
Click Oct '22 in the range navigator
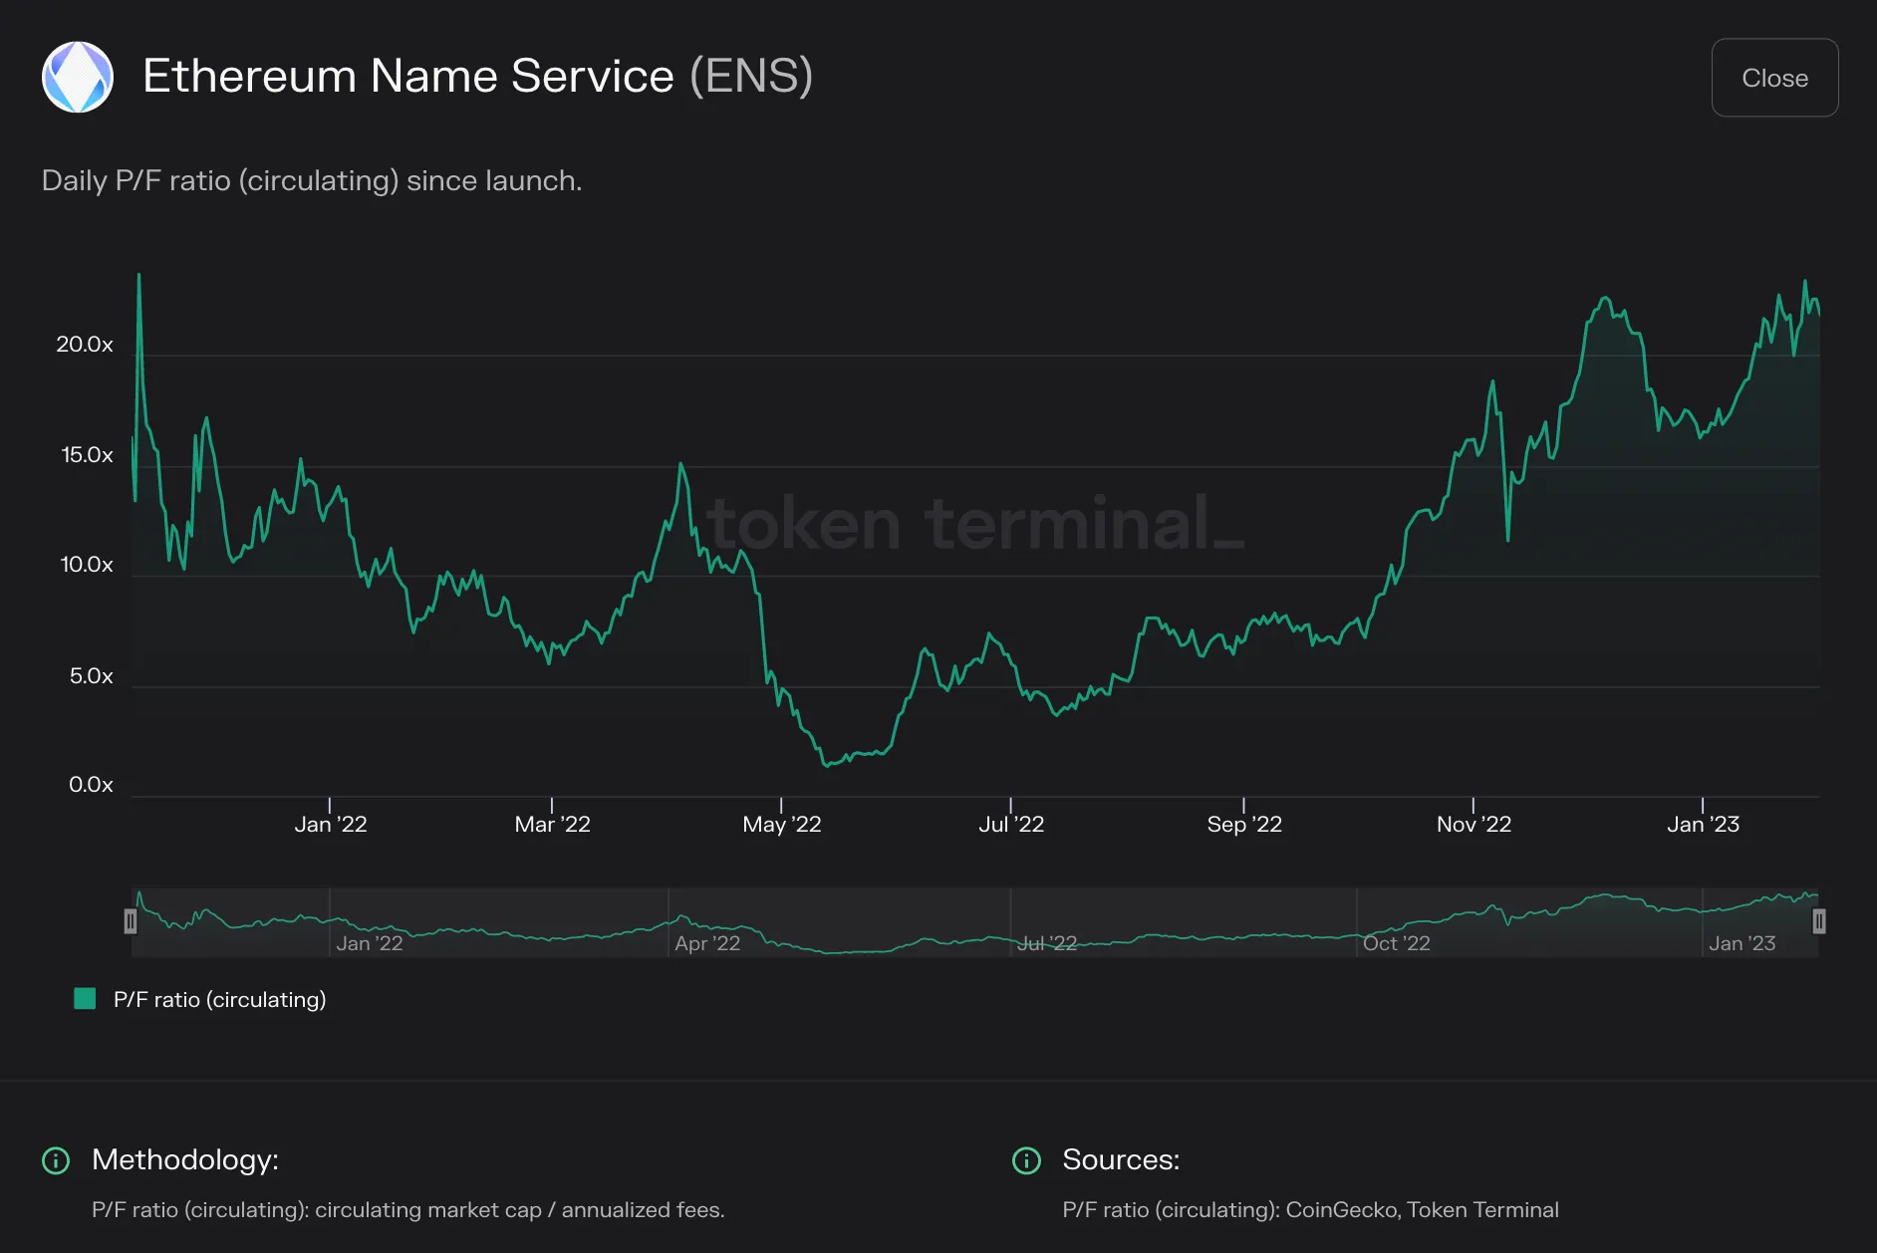pos(1396,943)
